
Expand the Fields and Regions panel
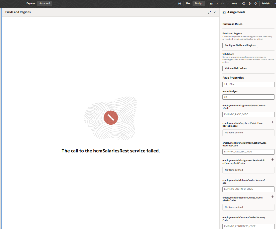pos(209,12)
